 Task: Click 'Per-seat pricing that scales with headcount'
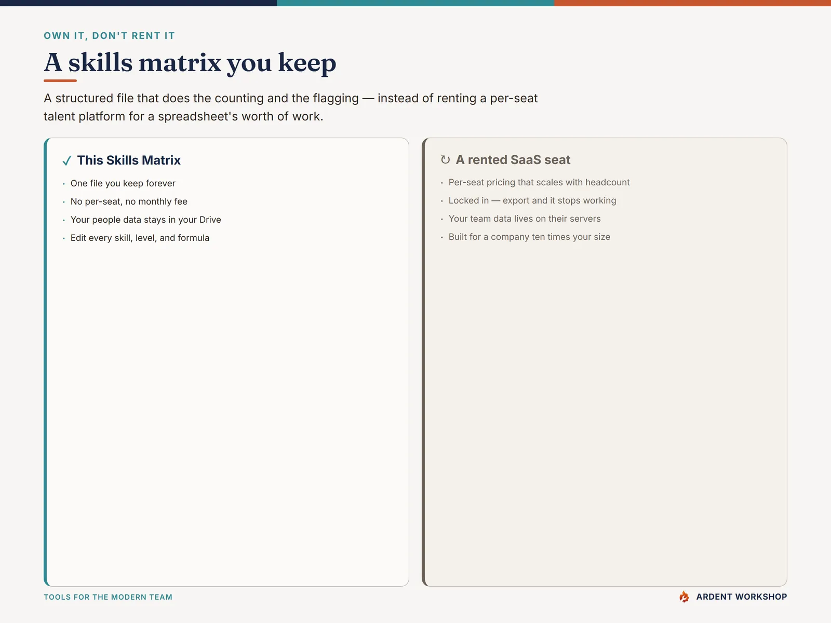click(539, 182)
